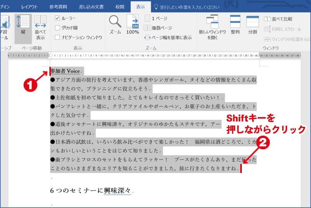Click the heading text 参加者 Voice
This screenshot has height=208, width=311.
pyautogui.click(x=65, y=71)
